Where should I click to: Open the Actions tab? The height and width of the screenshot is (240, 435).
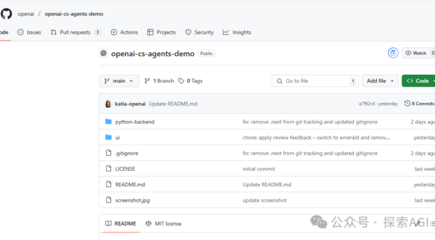124,32
